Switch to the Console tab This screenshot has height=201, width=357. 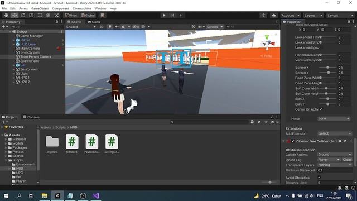(x=31, y=117)
